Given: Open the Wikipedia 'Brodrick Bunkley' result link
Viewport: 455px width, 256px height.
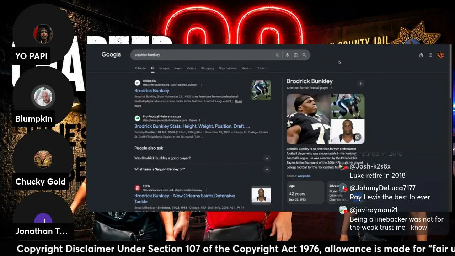Looking at the screenshot, I should click(152, 91).
